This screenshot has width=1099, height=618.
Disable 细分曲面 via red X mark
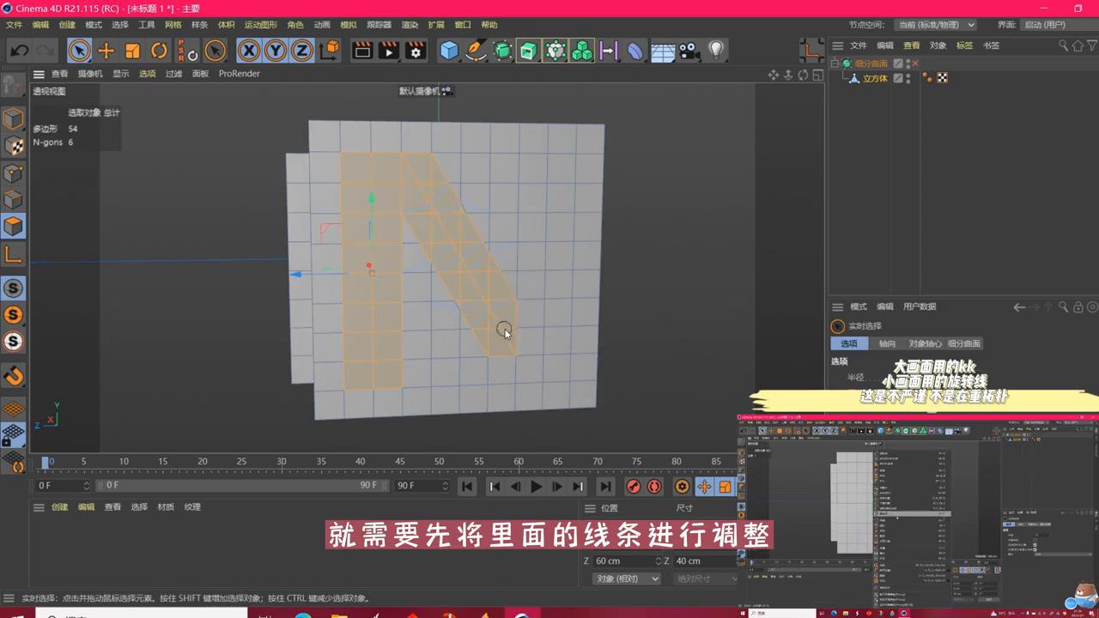pos(915,64)
